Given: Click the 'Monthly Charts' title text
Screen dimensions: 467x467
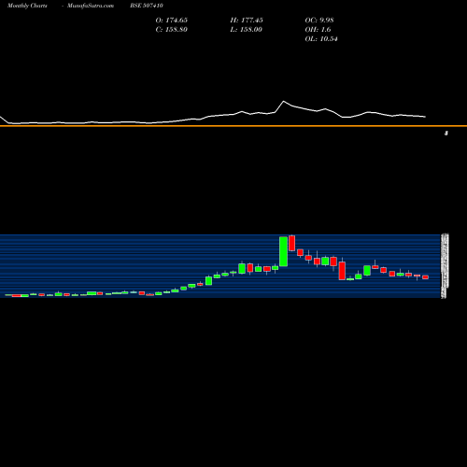Looking at the screenshot, I should (27, 6).
